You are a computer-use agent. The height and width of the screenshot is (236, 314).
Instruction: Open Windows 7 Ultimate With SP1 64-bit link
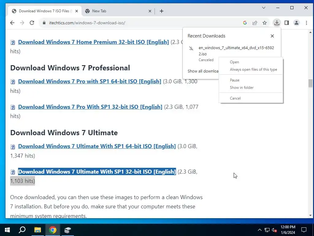click(97, 146)
